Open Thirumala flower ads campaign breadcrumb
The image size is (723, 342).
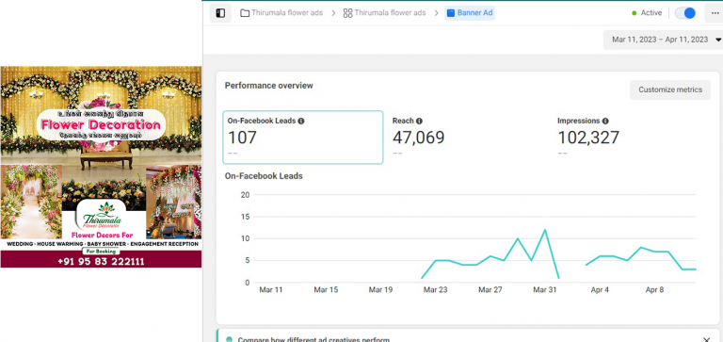tap(287, 13)
